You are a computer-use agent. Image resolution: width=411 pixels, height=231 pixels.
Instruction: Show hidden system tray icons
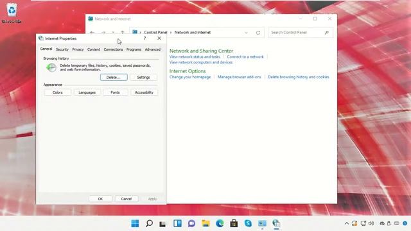click(x=347, y=223)
